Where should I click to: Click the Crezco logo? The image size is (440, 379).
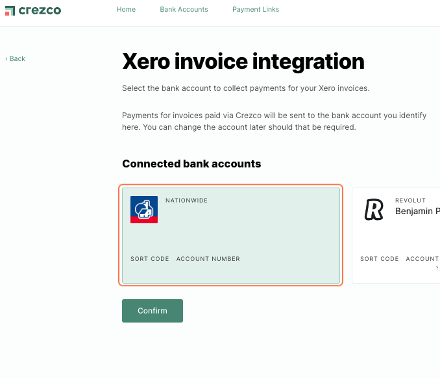pos(33,10)
